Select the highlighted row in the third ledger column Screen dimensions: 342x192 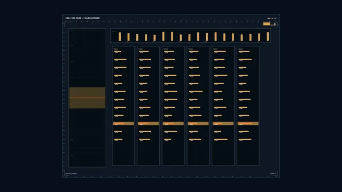tap(173, 124)
